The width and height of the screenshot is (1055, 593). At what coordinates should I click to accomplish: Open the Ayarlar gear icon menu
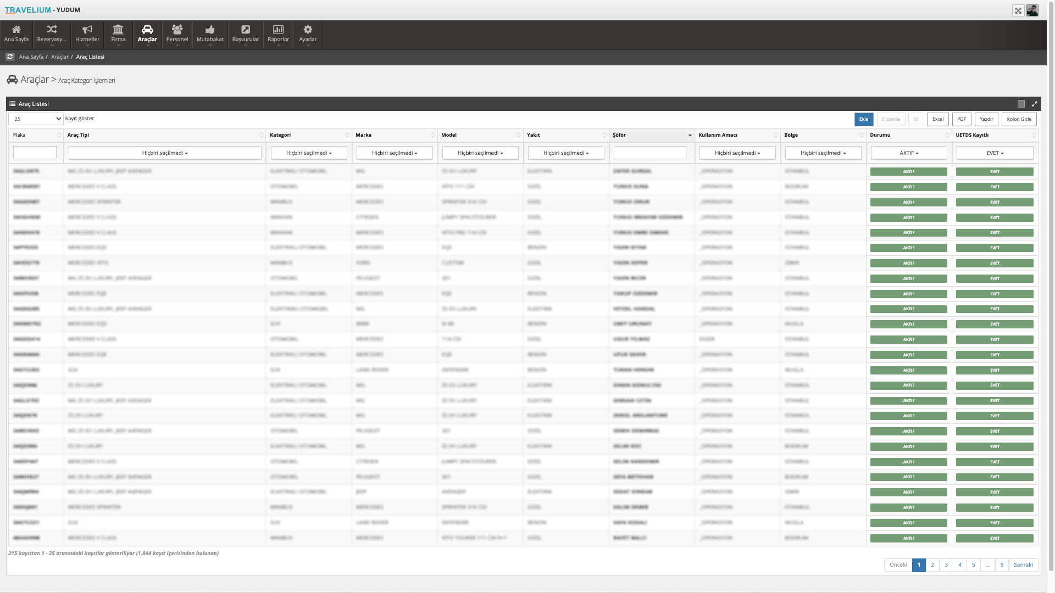point(308,33)
